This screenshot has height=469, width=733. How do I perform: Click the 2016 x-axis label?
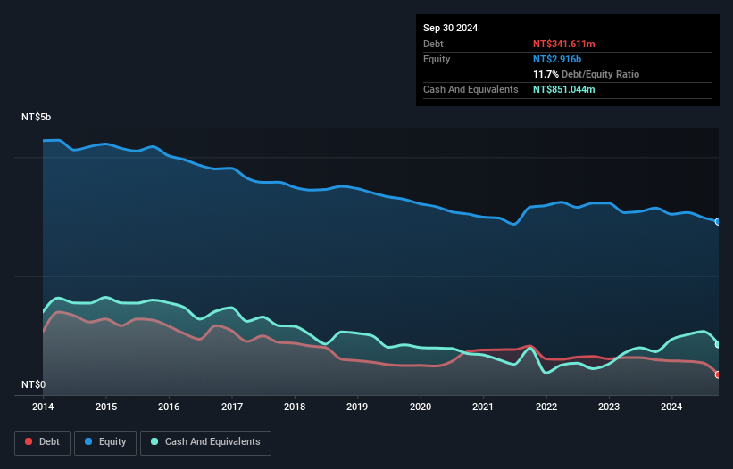click(x=169, y=407)
